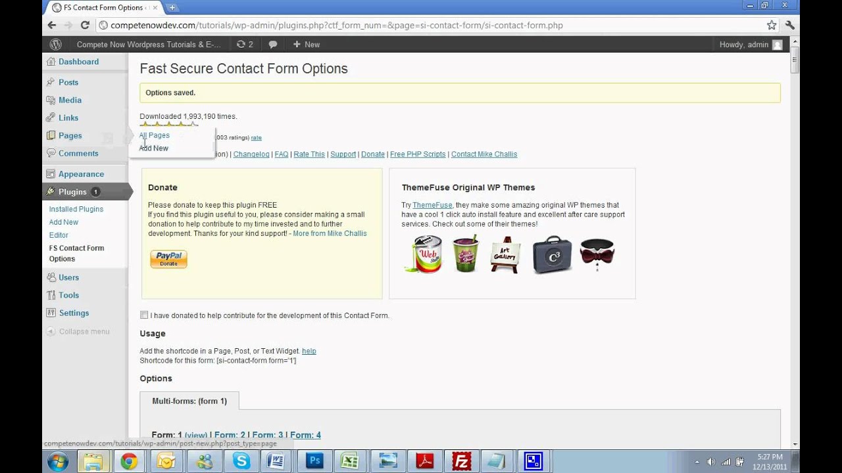The height and width of the screenshot is (473, 842).
Task: Open FileZilla from the taskbar
Action: [462, 462]
